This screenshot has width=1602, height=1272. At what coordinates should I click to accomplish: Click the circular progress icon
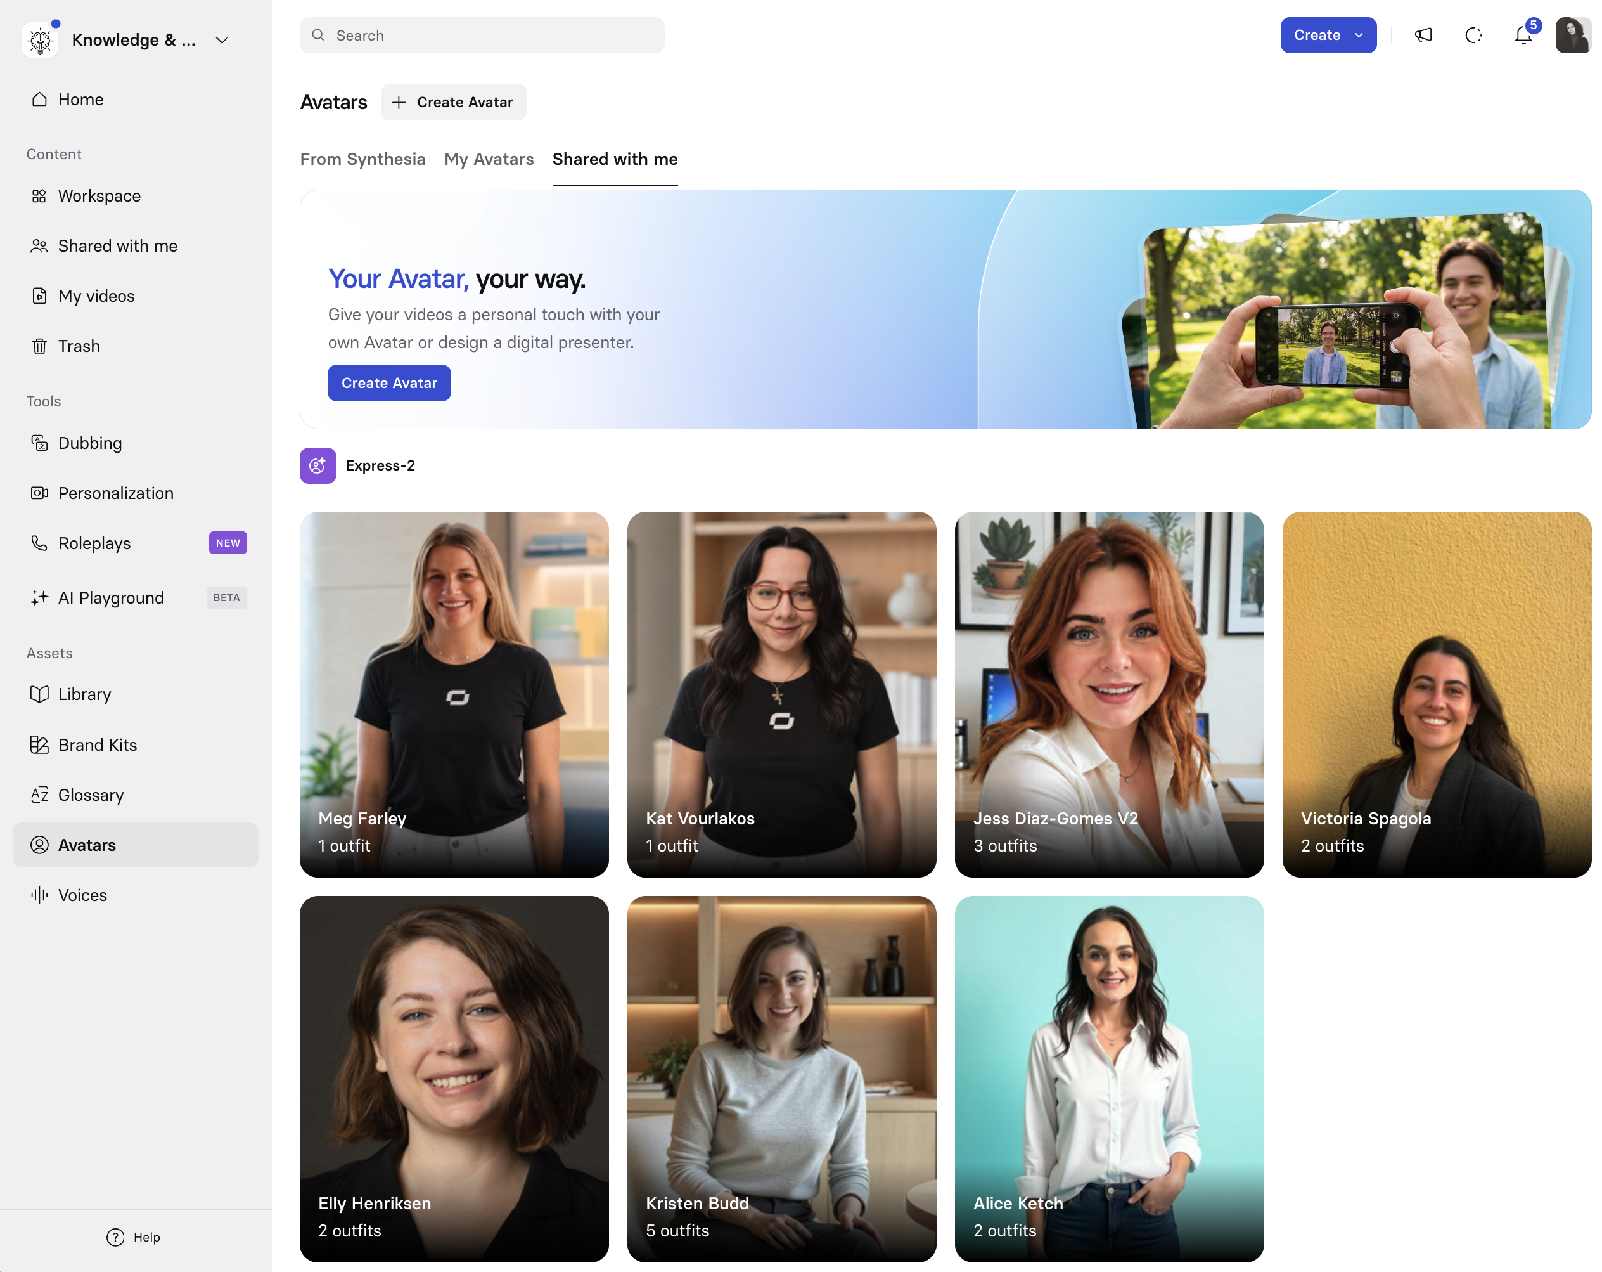1473,35
